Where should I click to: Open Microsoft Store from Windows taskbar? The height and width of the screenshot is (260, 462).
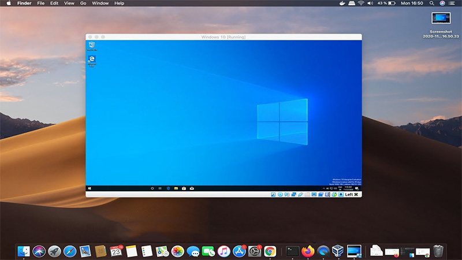[184, 188]
